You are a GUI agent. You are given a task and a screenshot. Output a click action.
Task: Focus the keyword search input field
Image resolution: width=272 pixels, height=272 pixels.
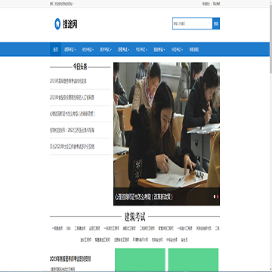pos(193,23)
